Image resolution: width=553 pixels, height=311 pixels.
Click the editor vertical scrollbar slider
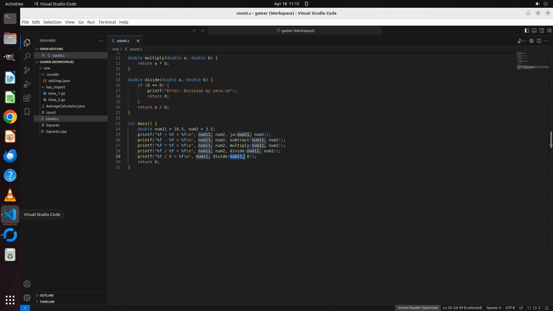pos(551,140)
